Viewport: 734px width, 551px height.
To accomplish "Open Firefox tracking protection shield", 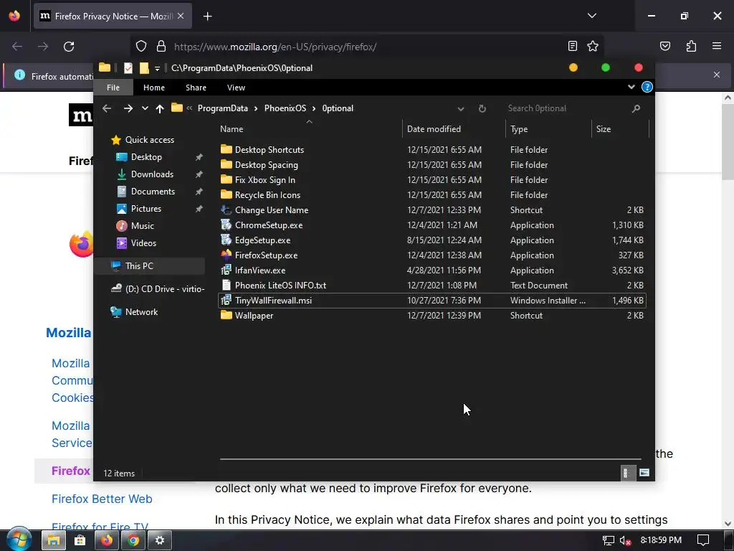I will coord(141,46).
